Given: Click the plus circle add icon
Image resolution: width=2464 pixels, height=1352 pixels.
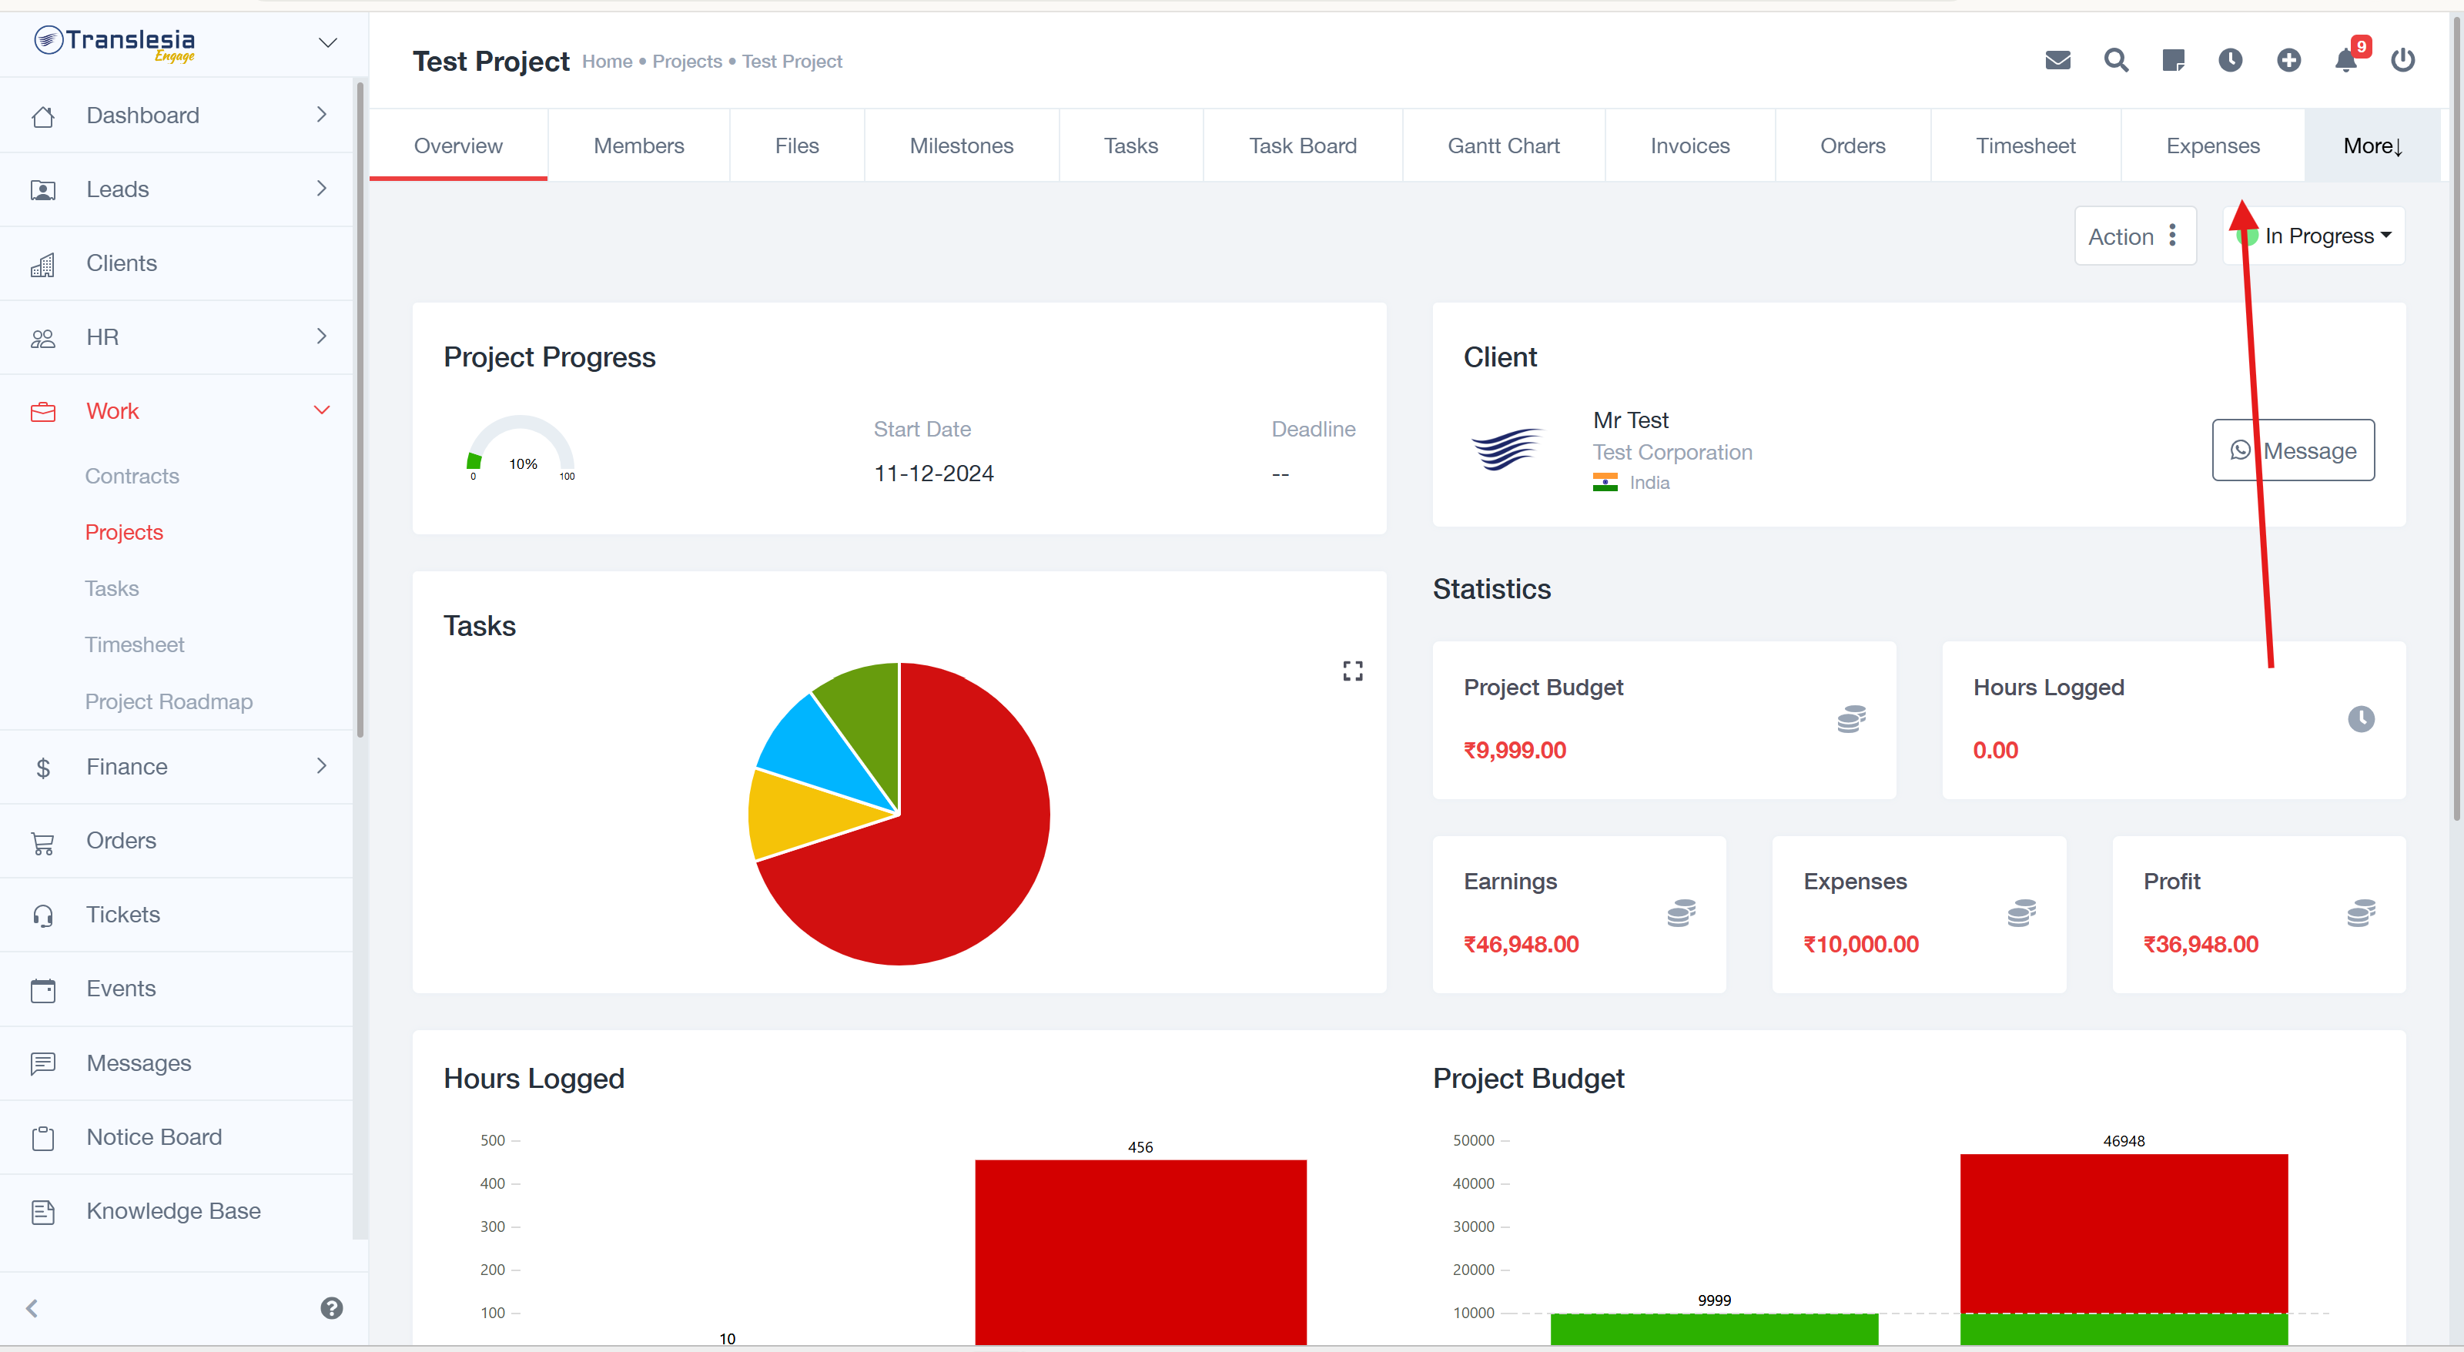Looking at the screenshot, I should [2289, 61].
